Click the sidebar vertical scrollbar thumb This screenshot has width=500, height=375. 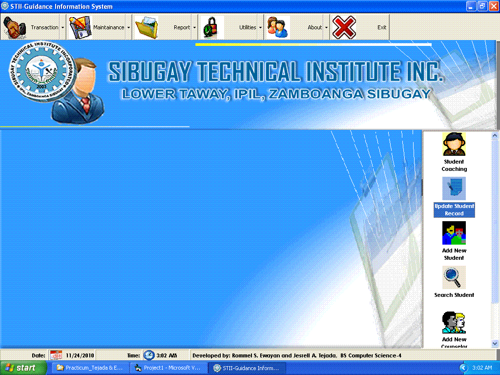coord(495,221)
